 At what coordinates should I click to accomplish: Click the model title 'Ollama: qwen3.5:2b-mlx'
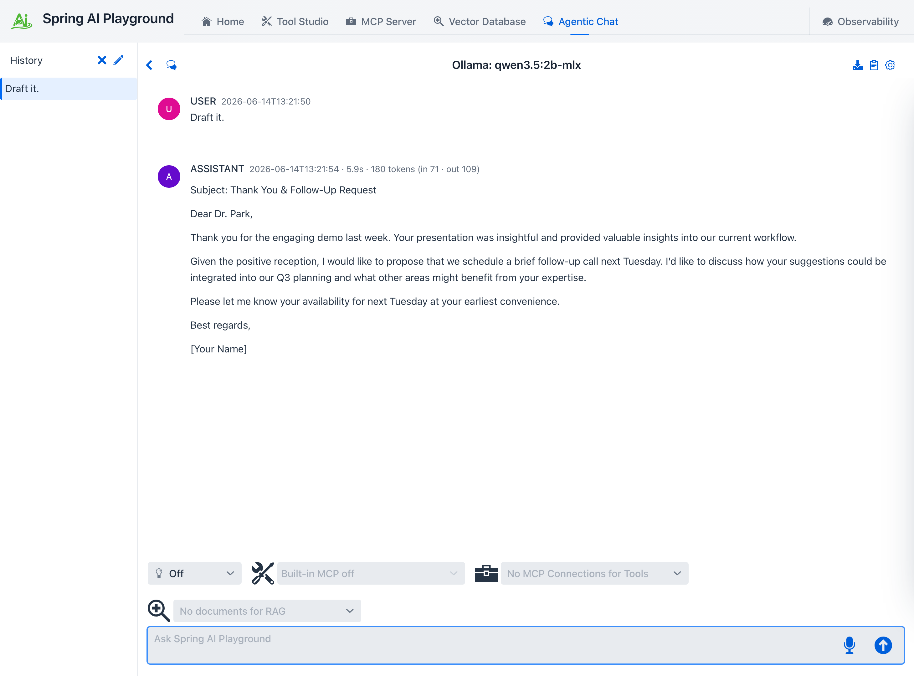tap(516, 65)
